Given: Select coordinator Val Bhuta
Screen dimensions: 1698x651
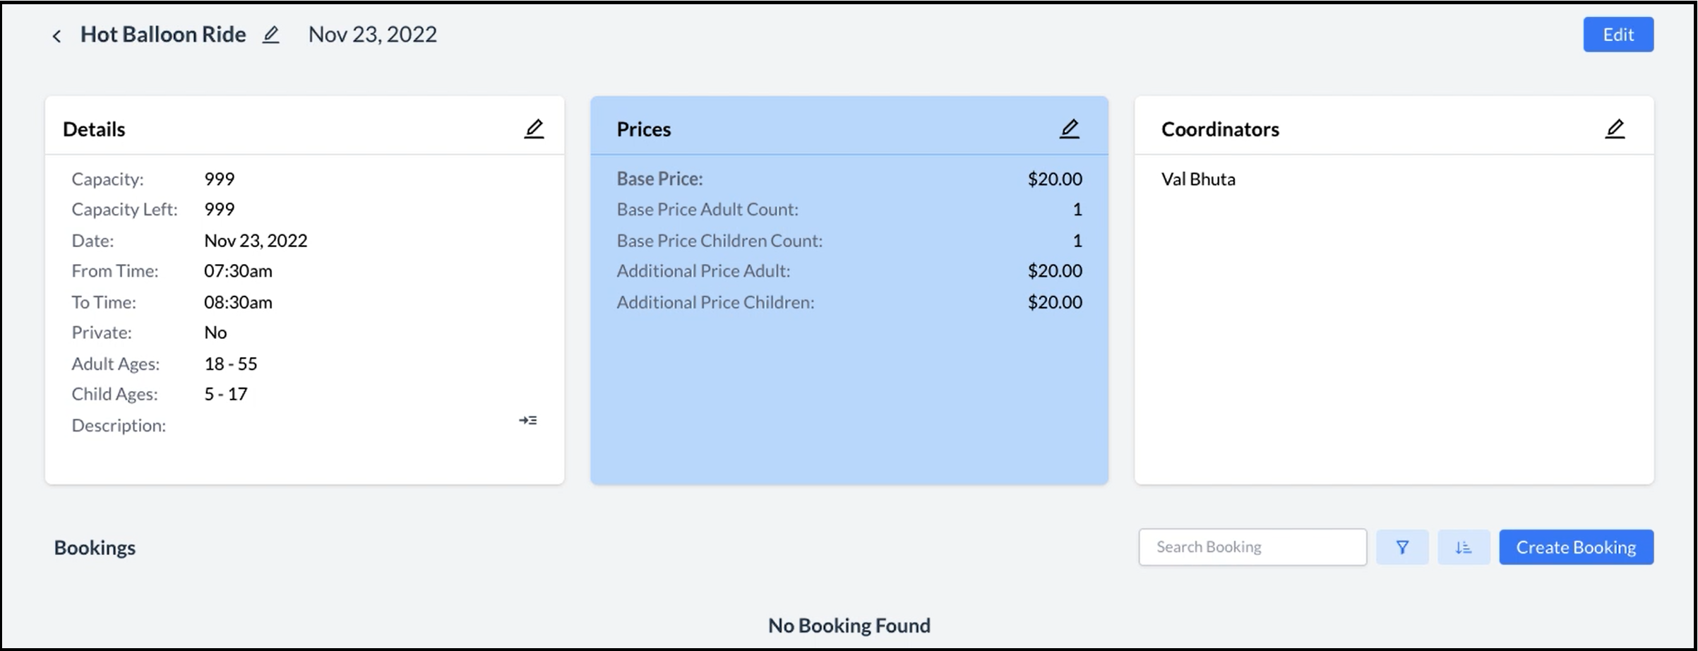Looking at the screenshot, I should coord(1198,179).
